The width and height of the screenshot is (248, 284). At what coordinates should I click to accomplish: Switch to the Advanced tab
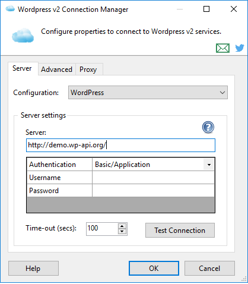click(56, 70)
